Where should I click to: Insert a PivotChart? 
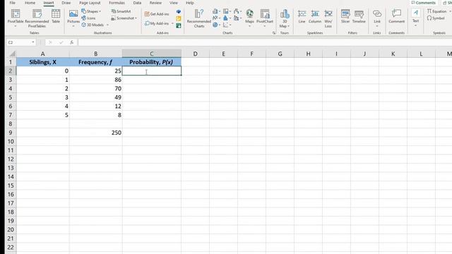(265, 18)
